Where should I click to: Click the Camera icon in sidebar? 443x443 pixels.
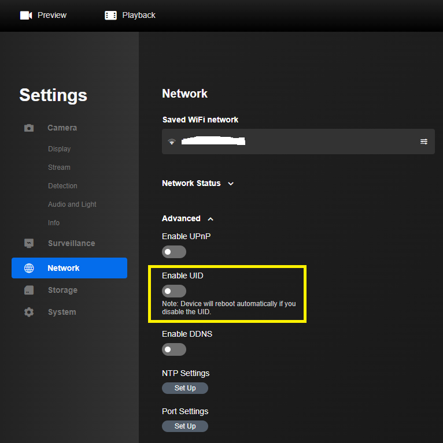[x=29, y=128]
